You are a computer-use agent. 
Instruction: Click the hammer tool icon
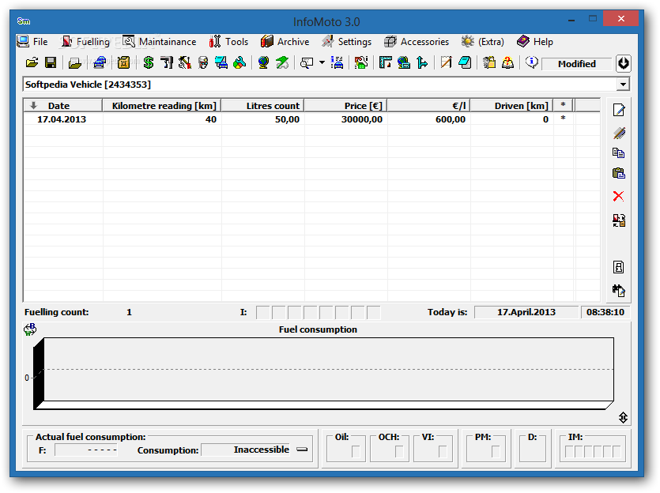[x=167, y=63]
